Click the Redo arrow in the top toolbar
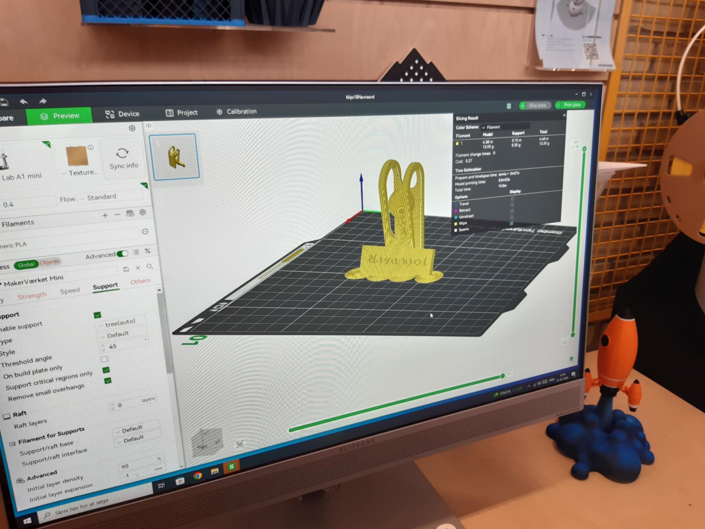Image resolution: width=705 pixels, height=529 pixels. (x=43, y=101)
